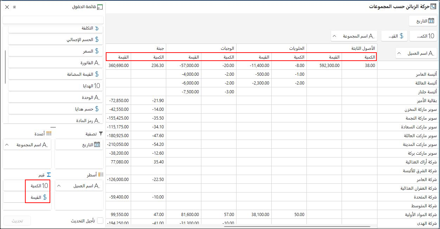The height and width of the screenshot is (229, 440).
Task: Click the field search box in قائمة الحقول
Action: [x=53, y=20]
